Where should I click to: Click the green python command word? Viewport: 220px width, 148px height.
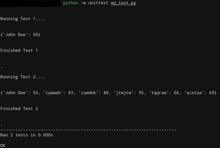[70, 3]
